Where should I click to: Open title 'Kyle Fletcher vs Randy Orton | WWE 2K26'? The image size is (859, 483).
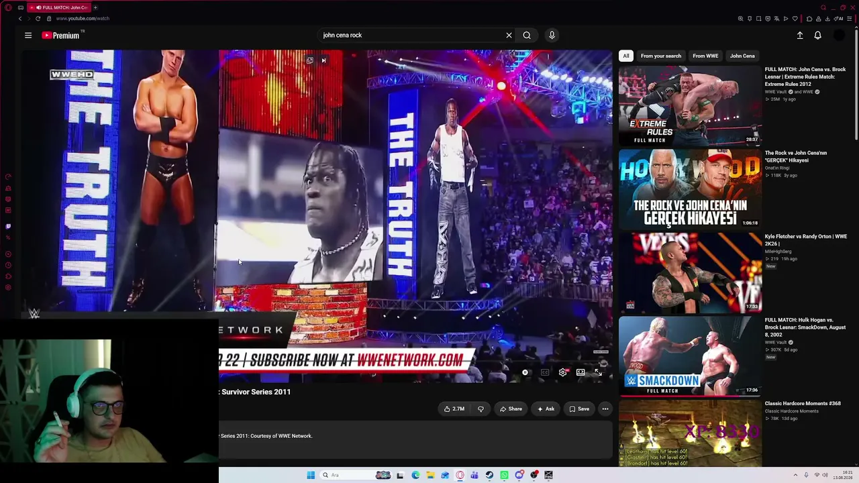coord(806,240)
